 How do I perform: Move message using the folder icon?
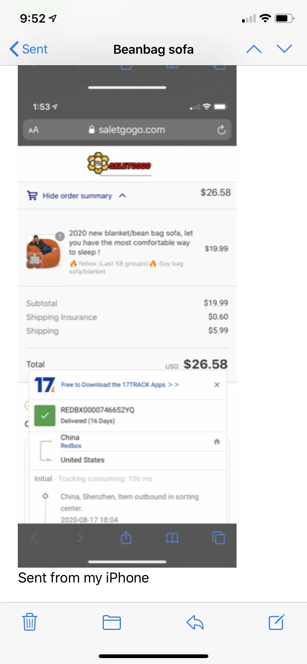[112, 622]
